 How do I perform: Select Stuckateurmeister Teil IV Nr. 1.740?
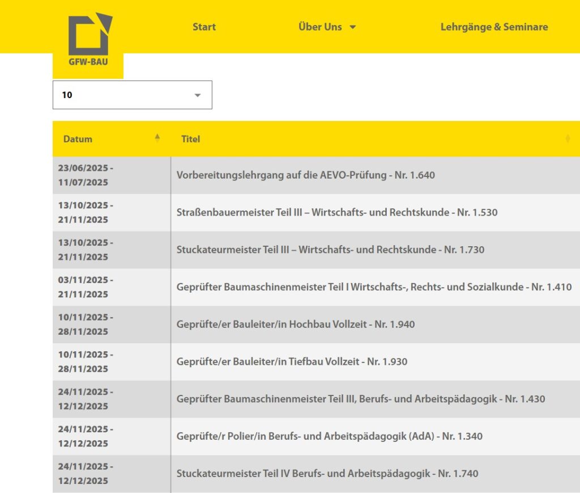pos(327,473)
